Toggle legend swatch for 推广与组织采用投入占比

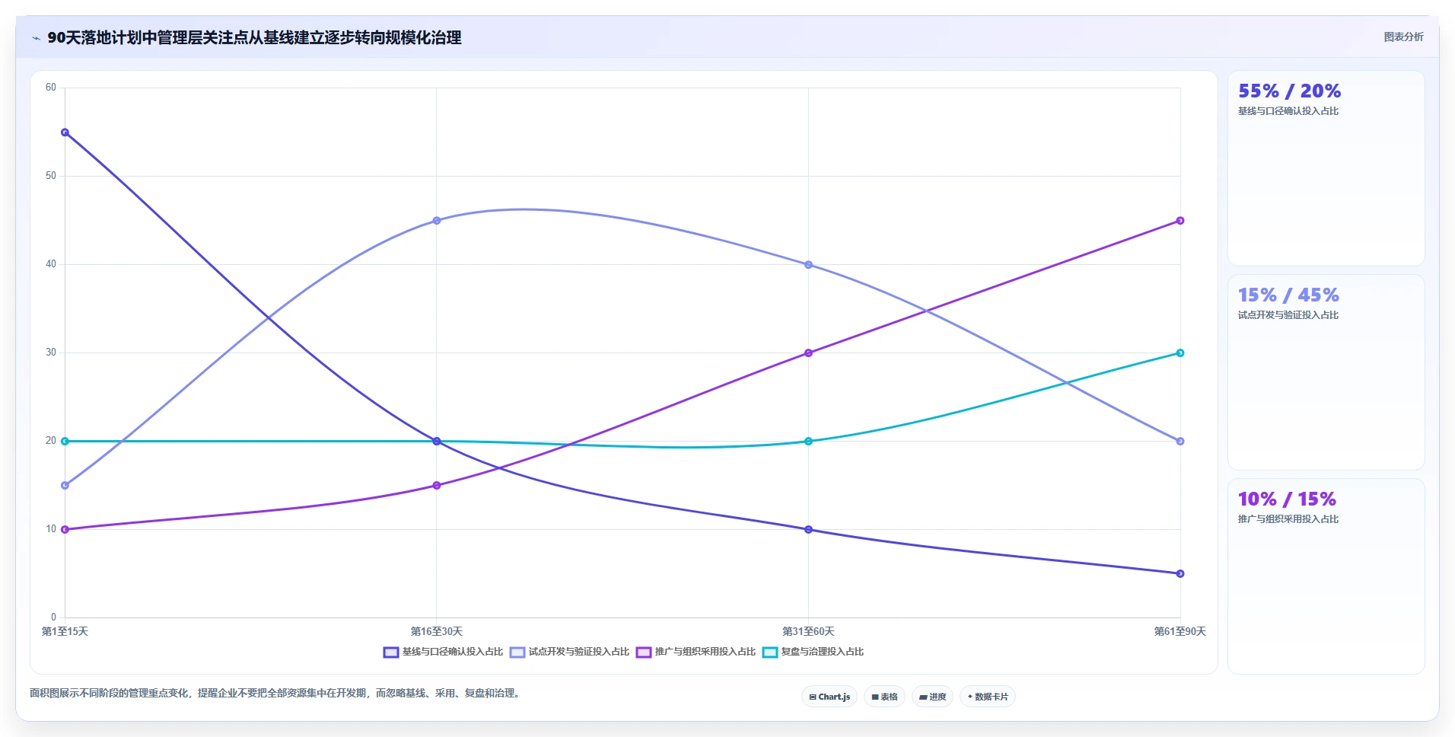[644, 652]
